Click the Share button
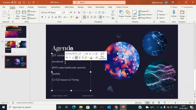 click(x=174, y=7)
